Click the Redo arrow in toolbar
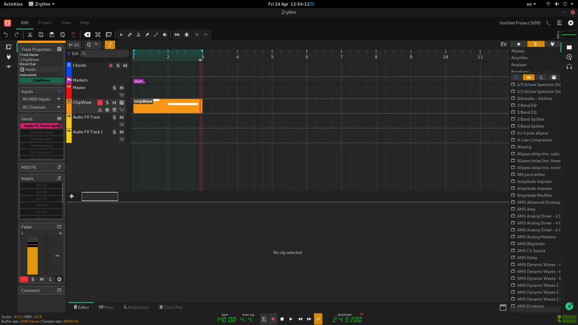 click(16, 35)
